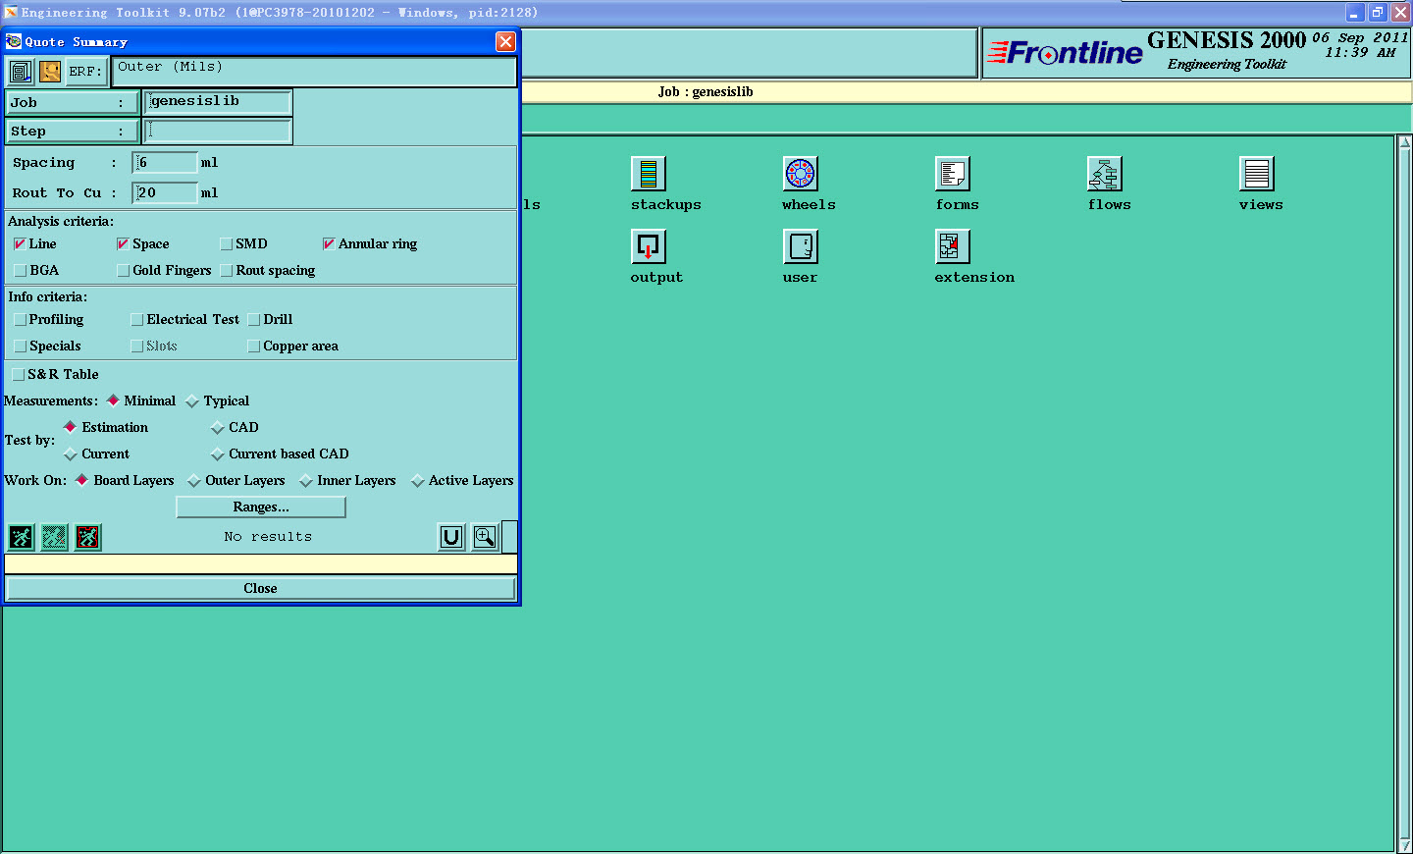
Task: Click the magnifier results viewer icon
Action: coord(485,537)
